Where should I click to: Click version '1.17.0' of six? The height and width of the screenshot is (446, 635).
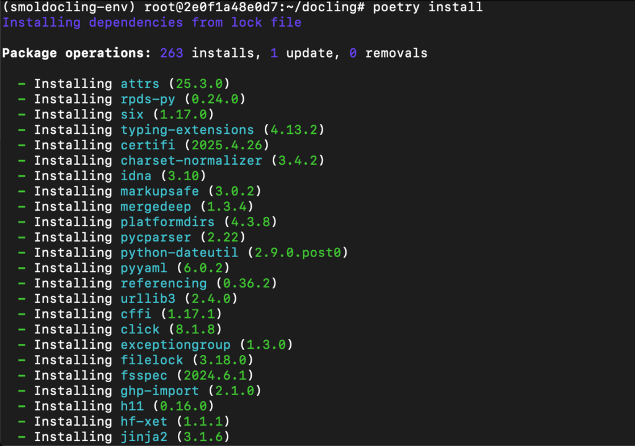tap(184, 115)
